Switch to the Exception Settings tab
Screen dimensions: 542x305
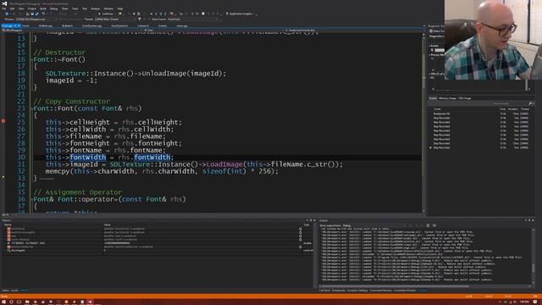click(x=357, y=291)
